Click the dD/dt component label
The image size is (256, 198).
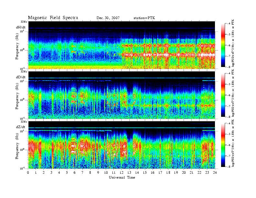tap(21, 77)
